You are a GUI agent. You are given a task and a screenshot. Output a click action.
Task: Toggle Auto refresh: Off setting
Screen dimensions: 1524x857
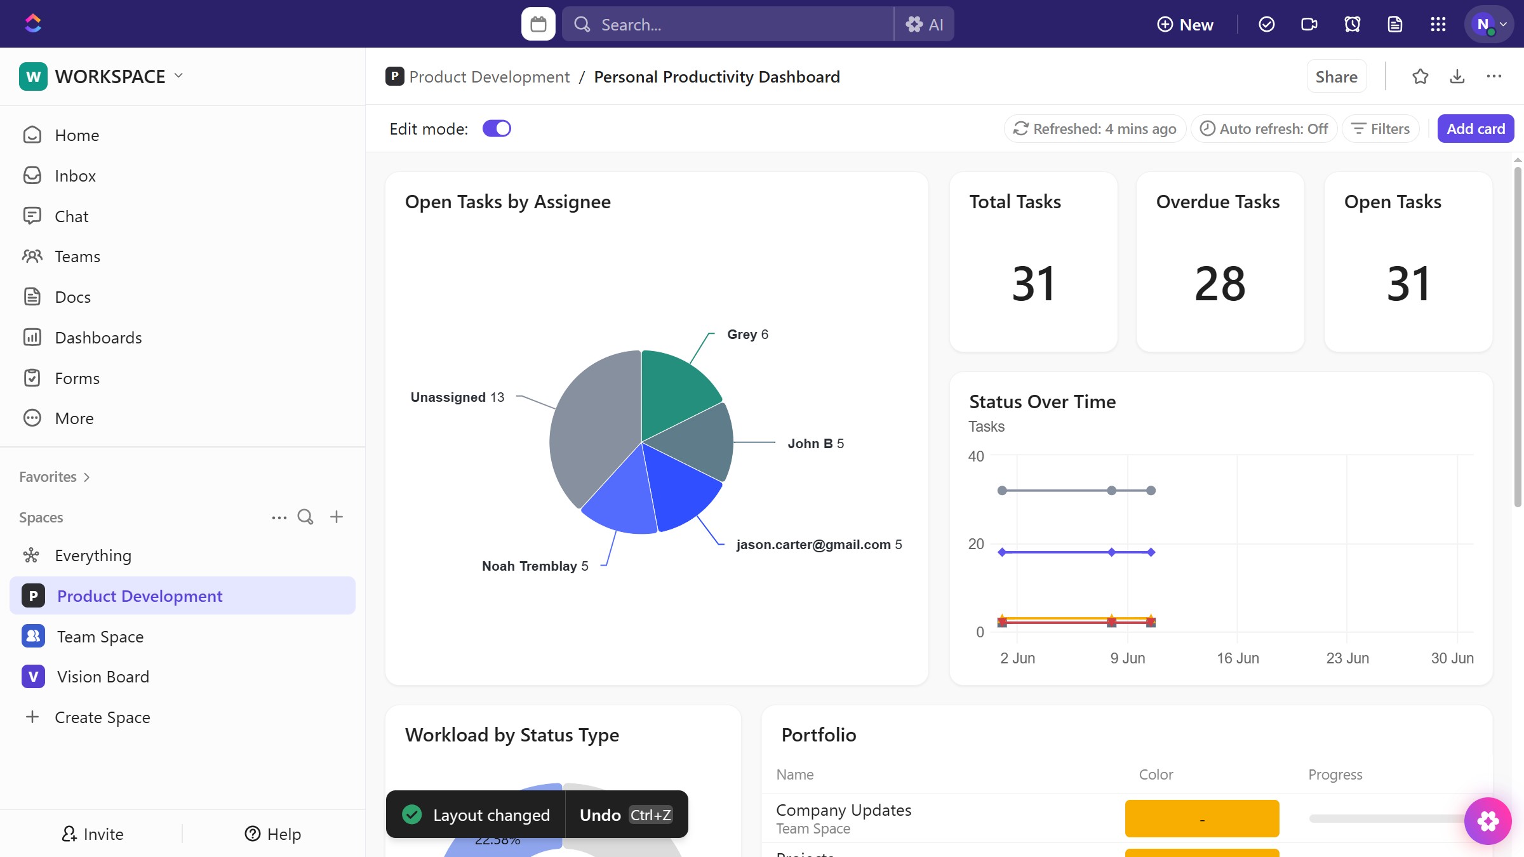point(1264,129)
